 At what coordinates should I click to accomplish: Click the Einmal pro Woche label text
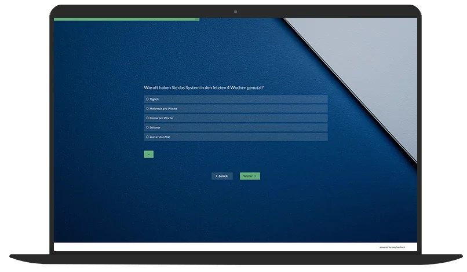[x=161, y=118]
